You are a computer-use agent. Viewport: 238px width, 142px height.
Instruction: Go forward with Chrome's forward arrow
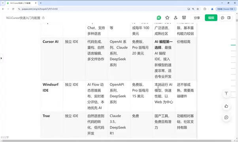[x=8, y=9]
